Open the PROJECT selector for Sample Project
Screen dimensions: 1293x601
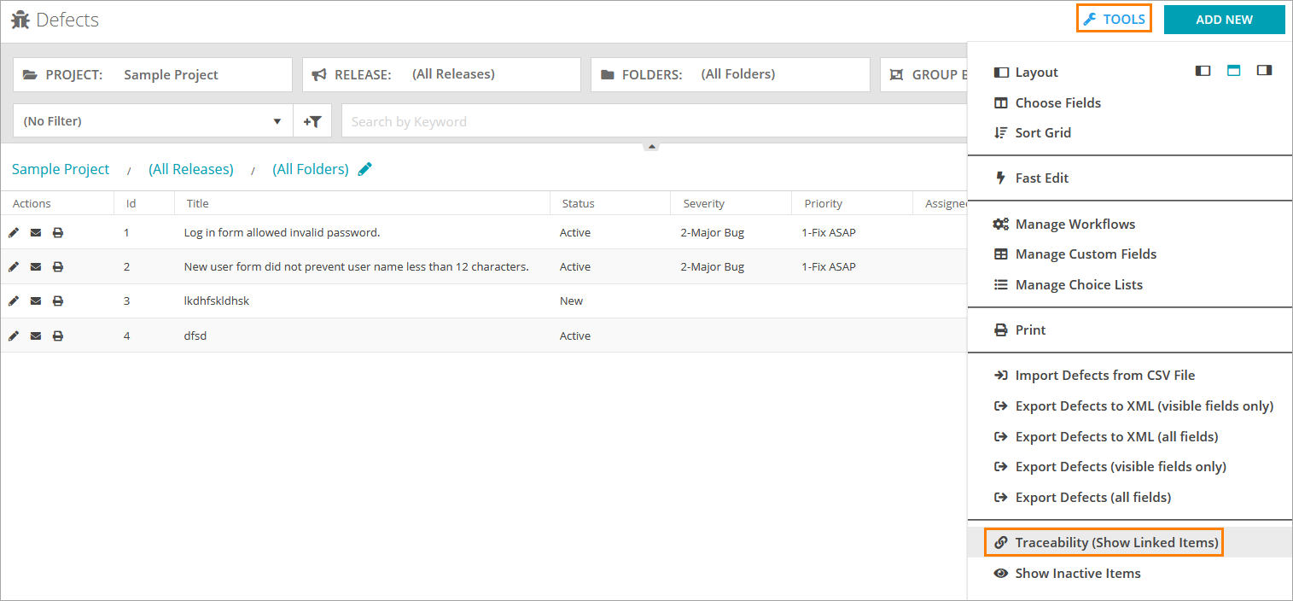153,75
